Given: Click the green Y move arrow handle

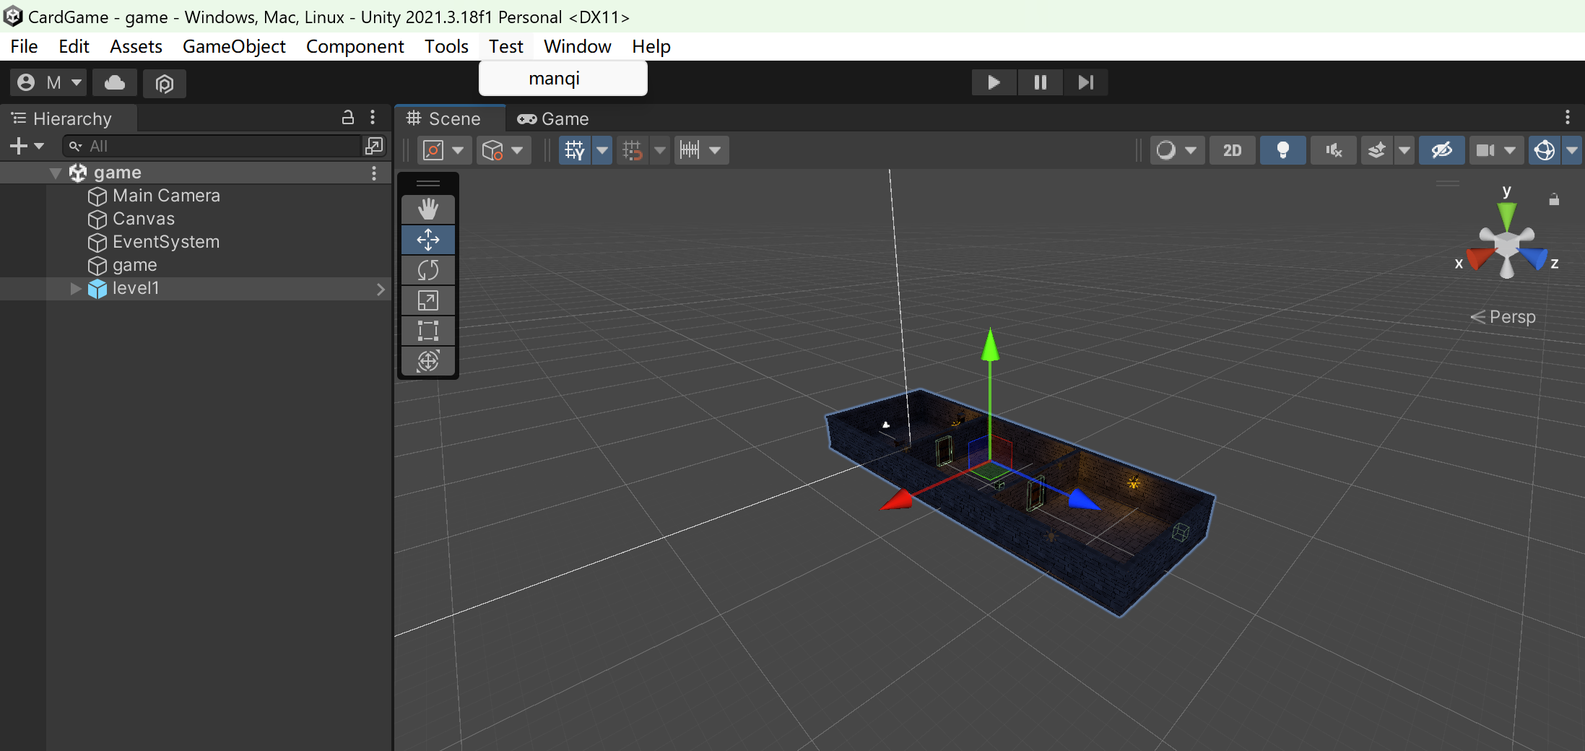Looking at the screenshot, I should (x=990, y=345).
